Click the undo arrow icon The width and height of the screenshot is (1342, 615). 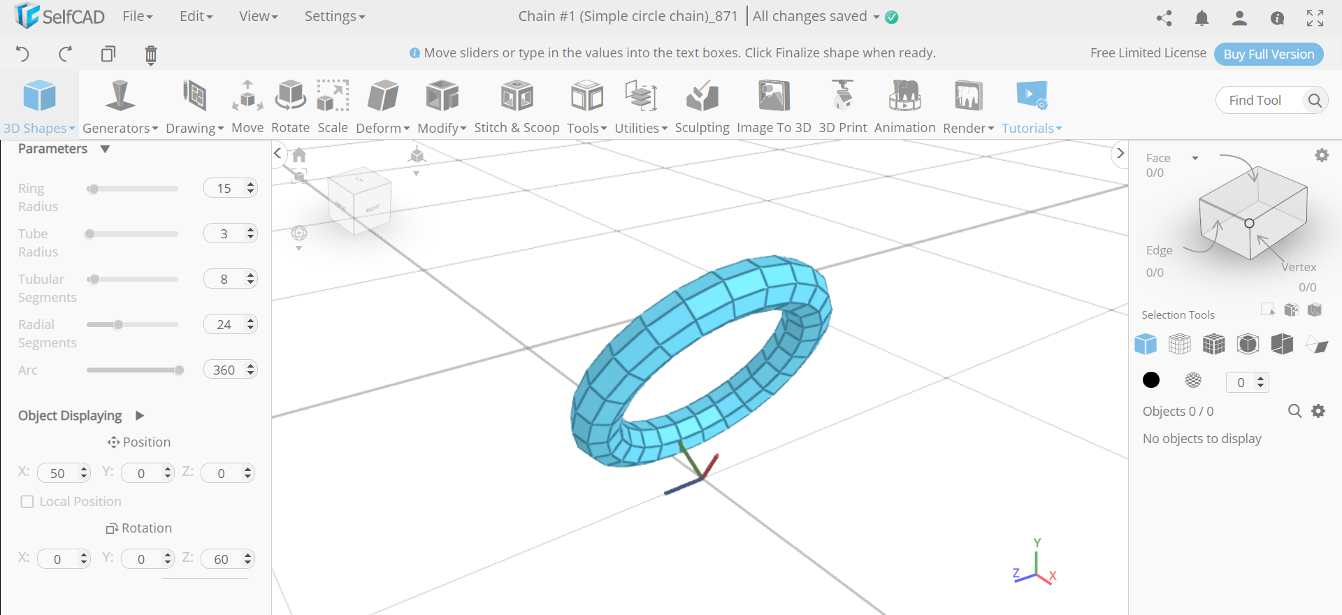click(22, 54)
